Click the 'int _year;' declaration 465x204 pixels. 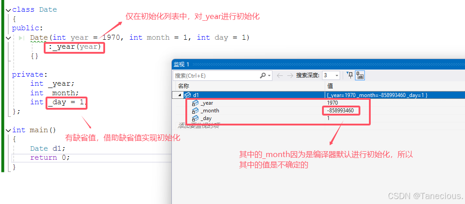[x=52, y=84]
